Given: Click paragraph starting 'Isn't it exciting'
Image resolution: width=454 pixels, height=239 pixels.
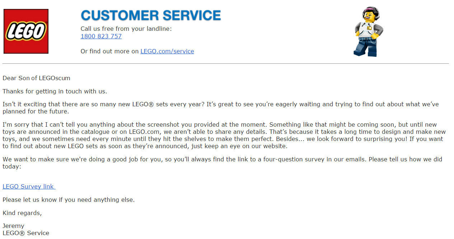Looking at the screenshot, I should pyautogui.click(x=221, y=108).
